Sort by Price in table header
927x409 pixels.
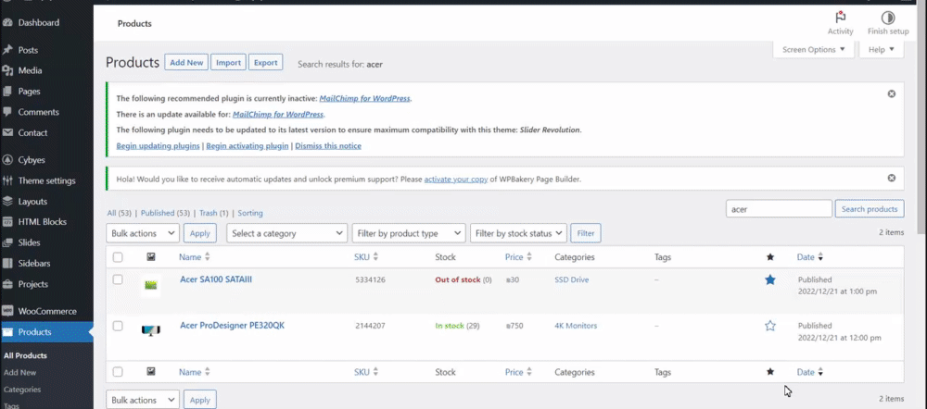point(518,257)
